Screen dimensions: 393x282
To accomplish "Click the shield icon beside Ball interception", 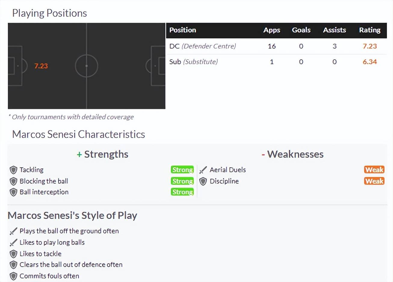I will pyautogui.click(x=13, y=192).
